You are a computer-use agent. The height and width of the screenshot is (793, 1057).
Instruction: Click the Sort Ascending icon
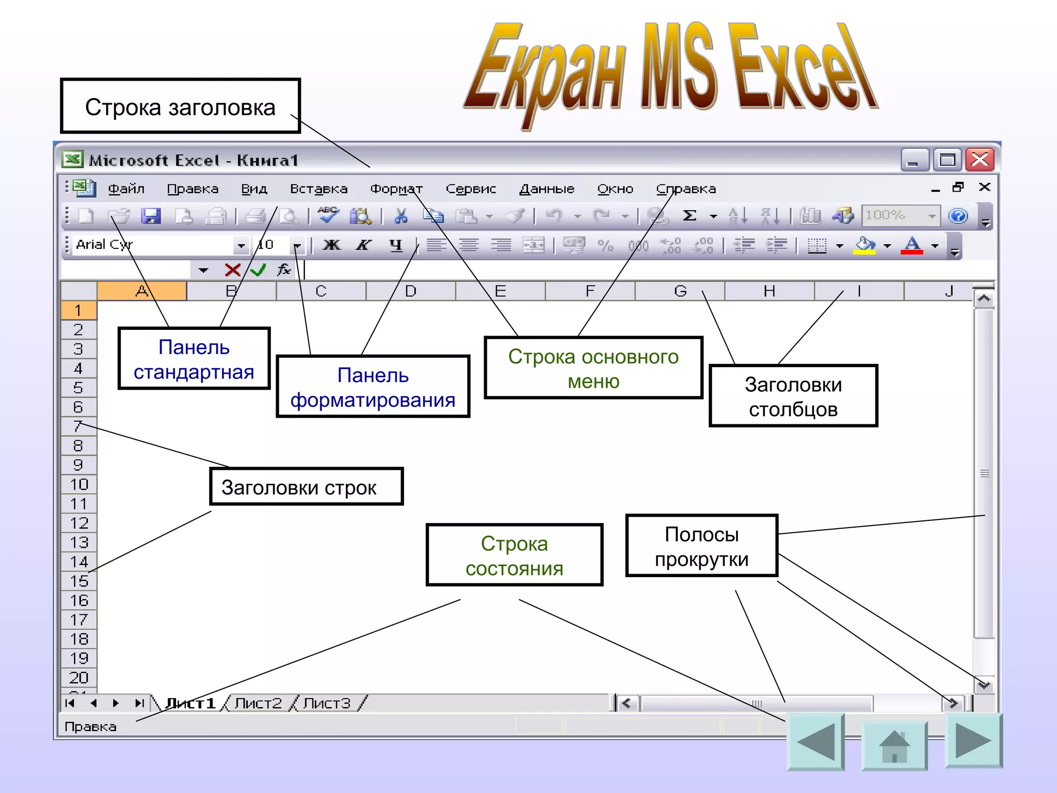[x=738, y=216]
